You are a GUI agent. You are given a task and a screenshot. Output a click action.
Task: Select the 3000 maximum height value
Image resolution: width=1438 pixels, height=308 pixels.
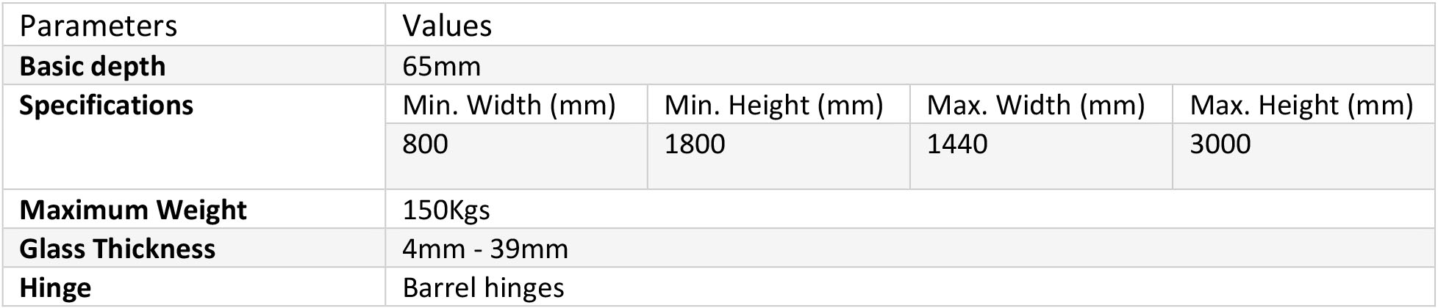(1220, 144)
